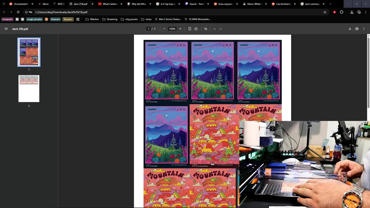Image resolution: width=370 pixels, height=208 pixels.
Task: Select the page 2 thumbnail
Action: click(x=29, y=89)
